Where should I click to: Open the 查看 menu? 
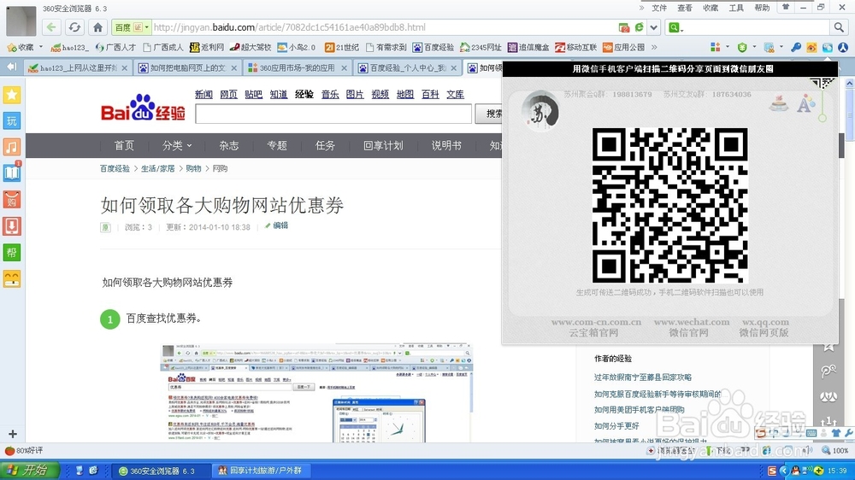pyautogui.click(x=685, y=8)
